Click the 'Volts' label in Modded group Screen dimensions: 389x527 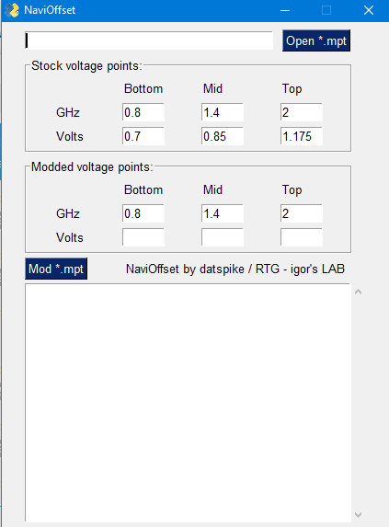[70, 237]
